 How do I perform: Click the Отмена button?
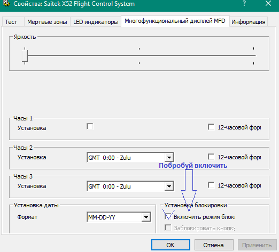pyautogui.click(x=213, y=245)
